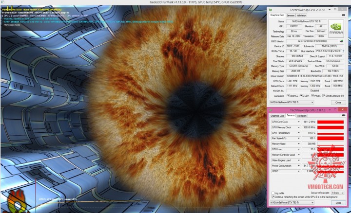Click the 100 % fan speed reading

click(309, 139)
